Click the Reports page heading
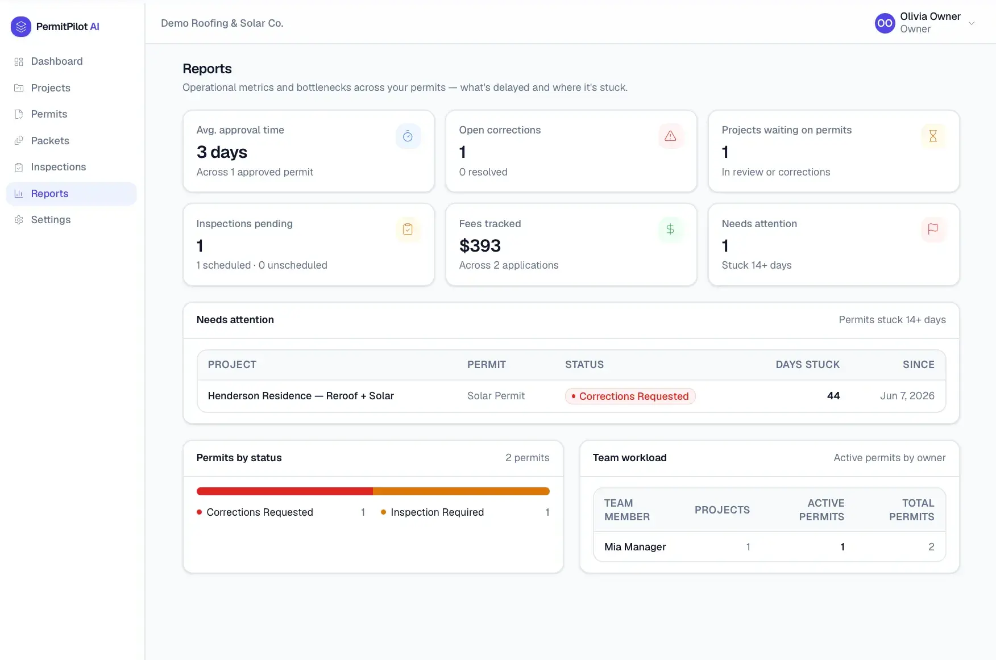The width and height of the screenshot is (996, 660). click(207, 69)
